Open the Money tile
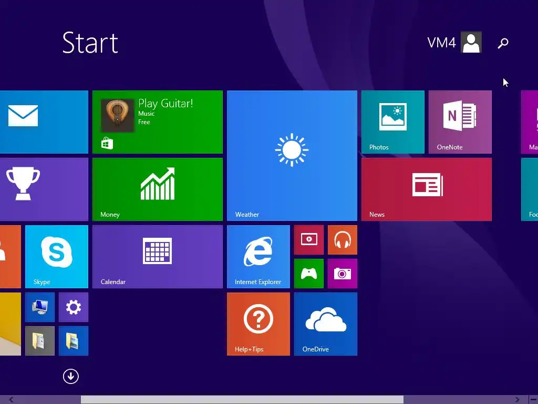Image resolution: width=538 pixels, height=404 pixels. coord(158,189)
